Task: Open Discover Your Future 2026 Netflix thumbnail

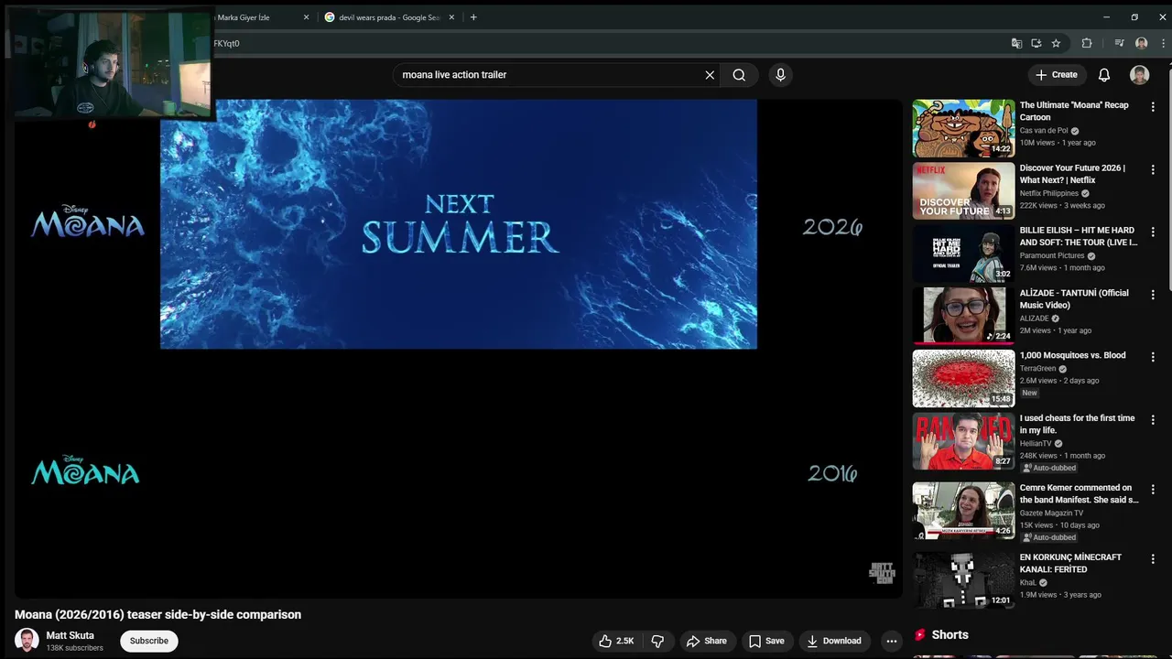Action: coord(963,190)
